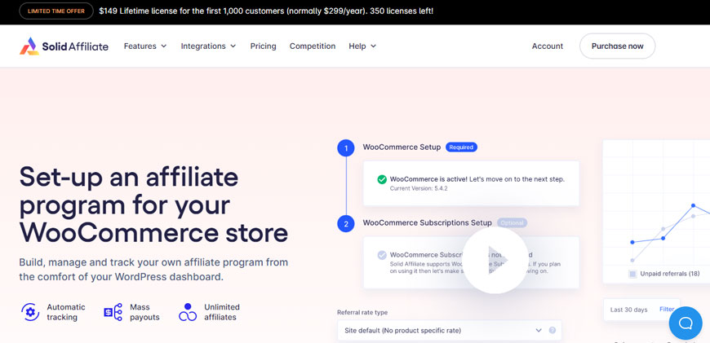Expand the Help menu
The image size is (710, 343).
click(x=362, y=46)
